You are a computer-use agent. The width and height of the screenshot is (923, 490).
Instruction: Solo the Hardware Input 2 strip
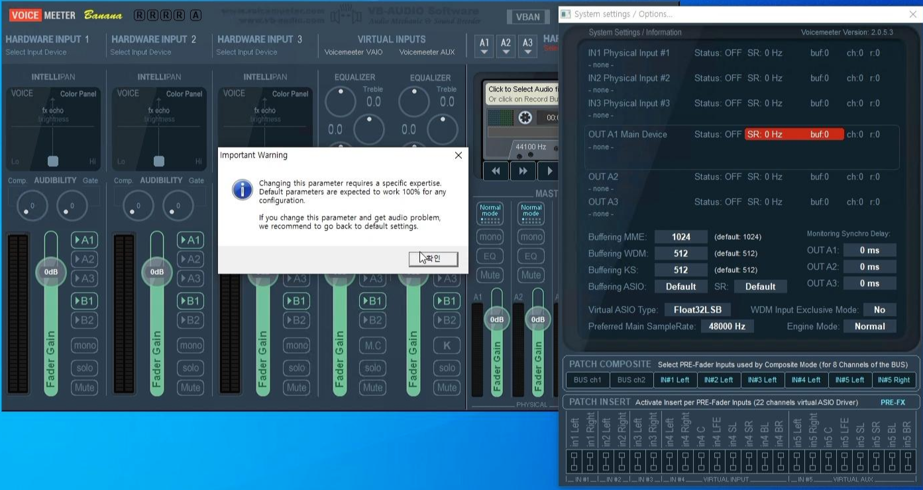click(190, 367)
